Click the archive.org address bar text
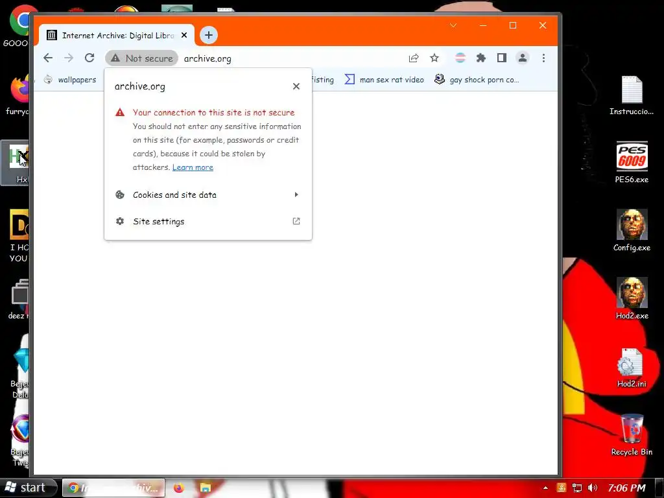 [x=207, y=58]
